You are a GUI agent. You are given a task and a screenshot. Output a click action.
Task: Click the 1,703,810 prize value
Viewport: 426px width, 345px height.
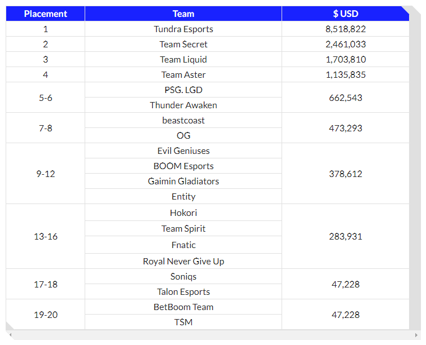click(345, 59)
